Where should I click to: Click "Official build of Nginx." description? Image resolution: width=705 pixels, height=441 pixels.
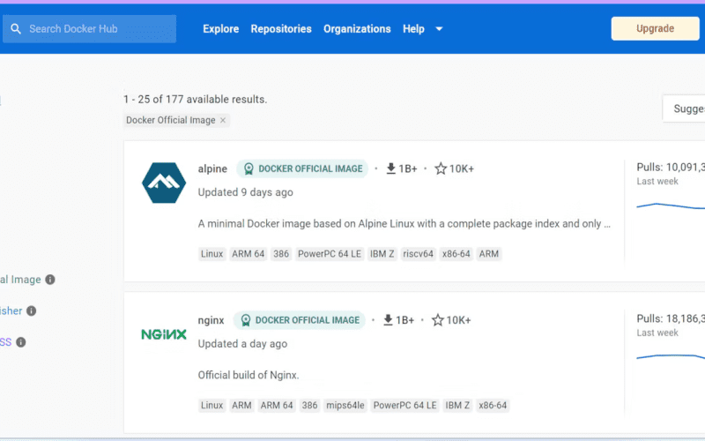249,376
